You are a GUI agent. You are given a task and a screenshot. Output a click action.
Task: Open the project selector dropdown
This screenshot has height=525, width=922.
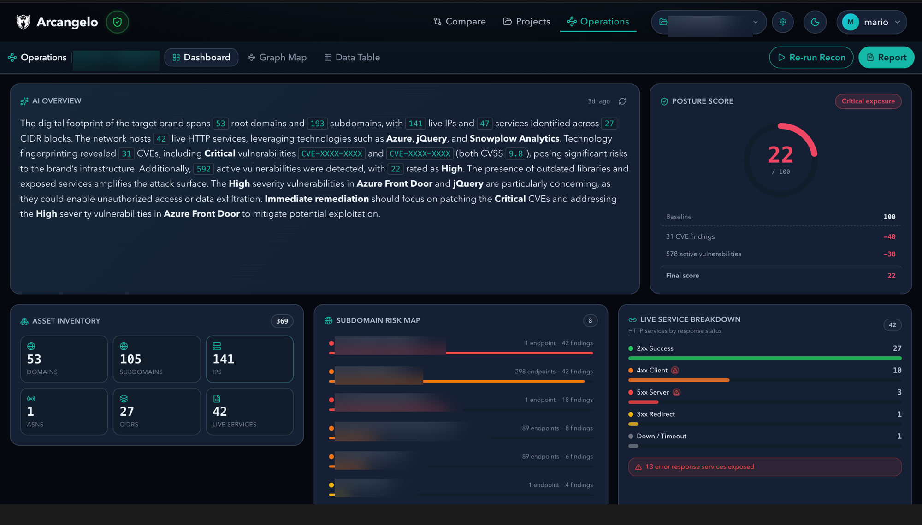point(709,22)
